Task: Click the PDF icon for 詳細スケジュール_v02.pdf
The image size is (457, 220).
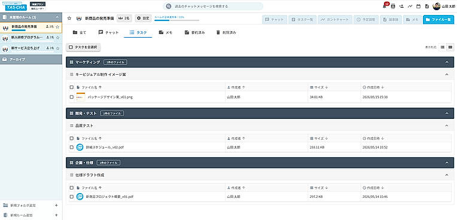Action: click(x=80, y=148)
